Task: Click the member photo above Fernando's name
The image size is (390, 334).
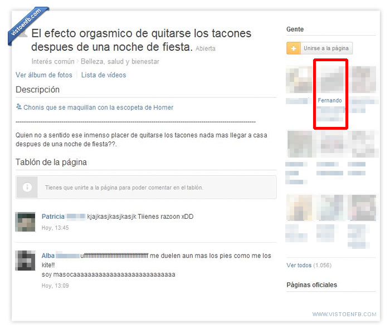Action: (x=330, y=80)
